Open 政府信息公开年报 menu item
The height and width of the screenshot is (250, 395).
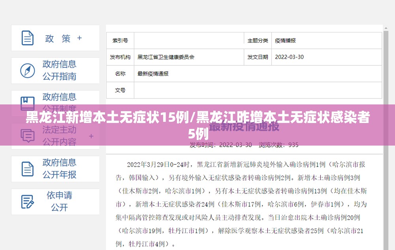tap(60, 169)
